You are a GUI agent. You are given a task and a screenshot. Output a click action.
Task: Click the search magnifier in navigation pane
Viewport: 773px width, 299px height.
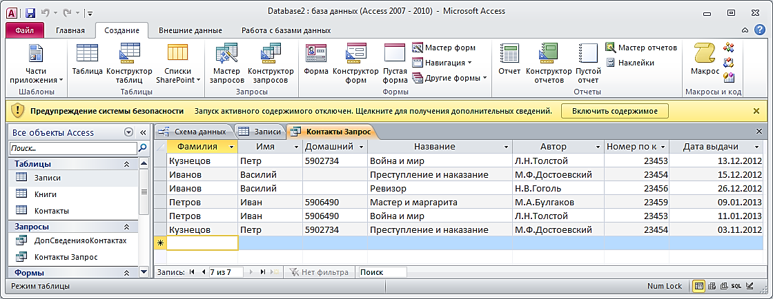(143, 147)
